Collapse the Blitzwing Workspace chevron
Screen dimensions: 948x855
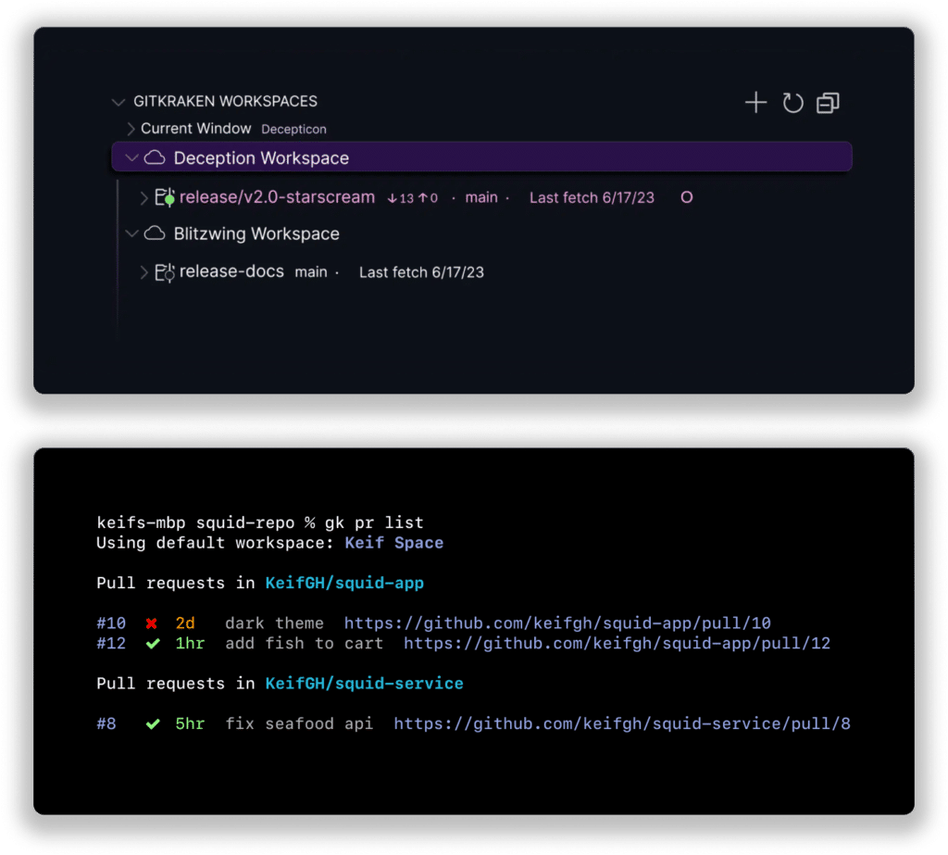[x=131, y=233]
